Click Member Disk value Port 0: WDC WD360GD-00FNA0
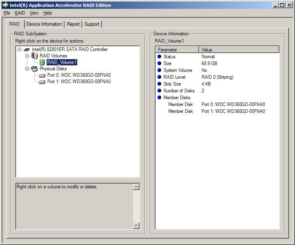295x245 pixels. pos(233,104)
